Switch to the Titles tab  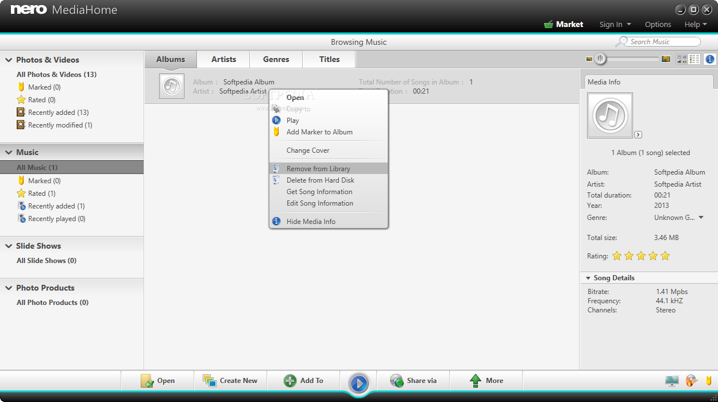click(x=329, y=59)
